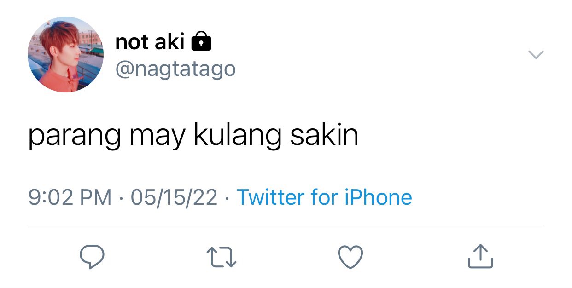Select the 05/15/22 date text

click(174, 197)
